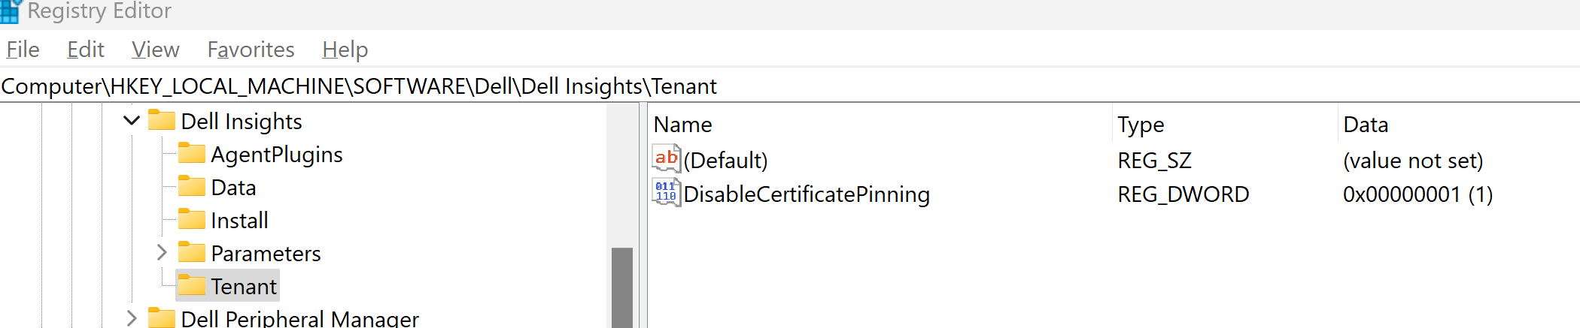The image size is (1580, 328).
Task: Click the Install folder icon
Action: tap(192, 220)
